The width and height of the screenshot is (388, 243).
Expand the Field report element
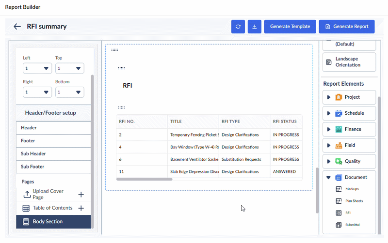point(329,145)
